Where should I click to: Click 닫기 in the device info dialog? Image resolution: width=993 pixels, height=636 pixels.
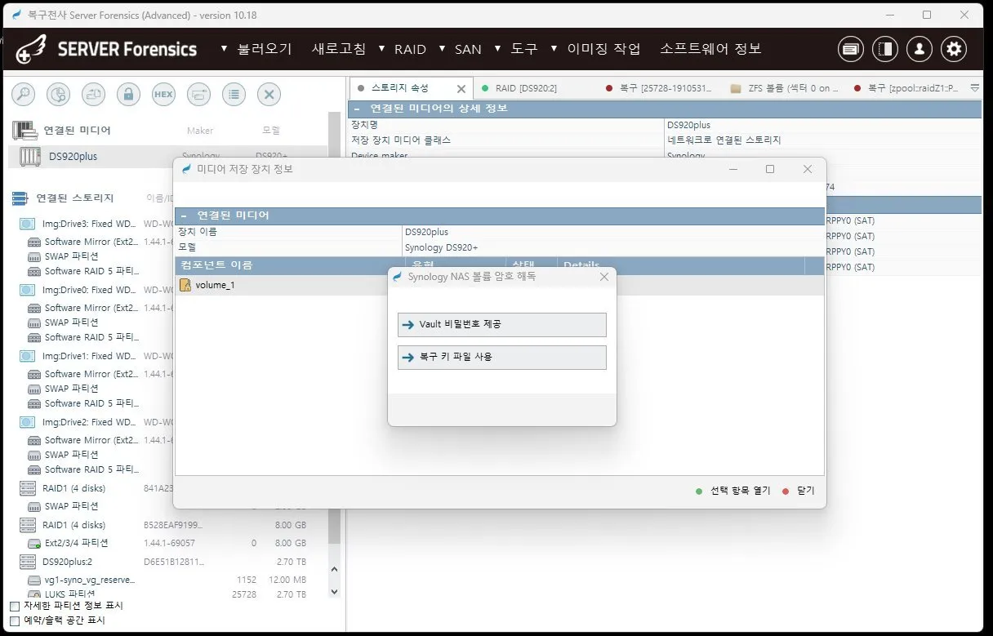coord(798,491)
